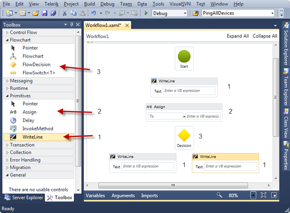Select Pointer under Flowchart group
The height and width of the screenshot is (213, 290).
tap(30, 48)
